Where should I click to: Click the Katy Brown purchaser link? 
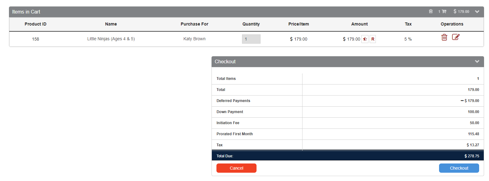[194, 39]
